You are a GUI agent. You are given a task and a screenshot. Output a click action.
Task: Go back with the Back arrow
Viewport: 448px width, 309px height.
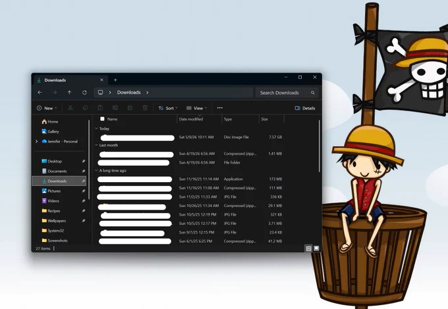click(40, 93)
